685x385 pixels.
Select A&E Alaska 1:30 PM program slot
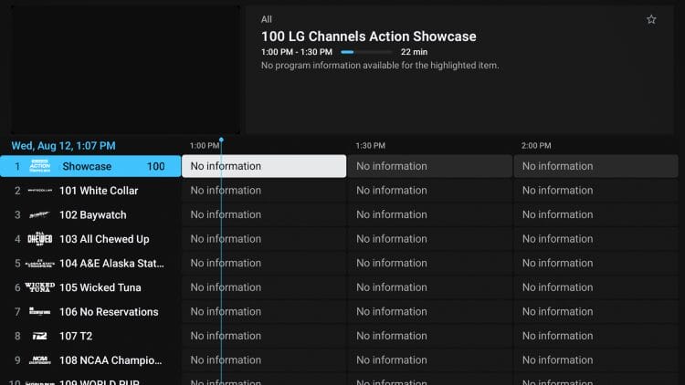[x=430, y=264]
